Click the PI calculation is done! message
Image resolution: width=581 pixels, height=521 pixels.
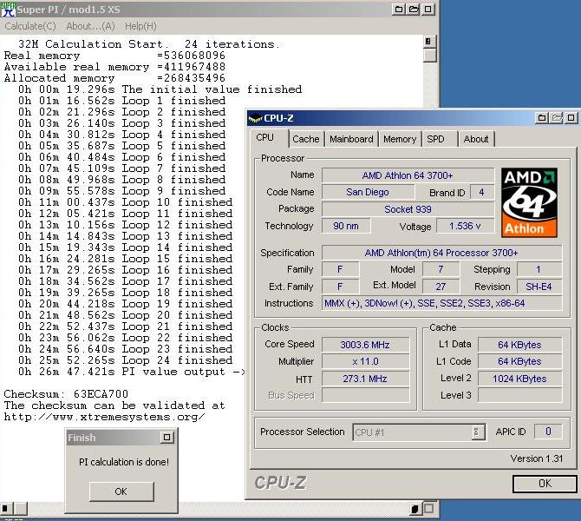tap(124, 462)
